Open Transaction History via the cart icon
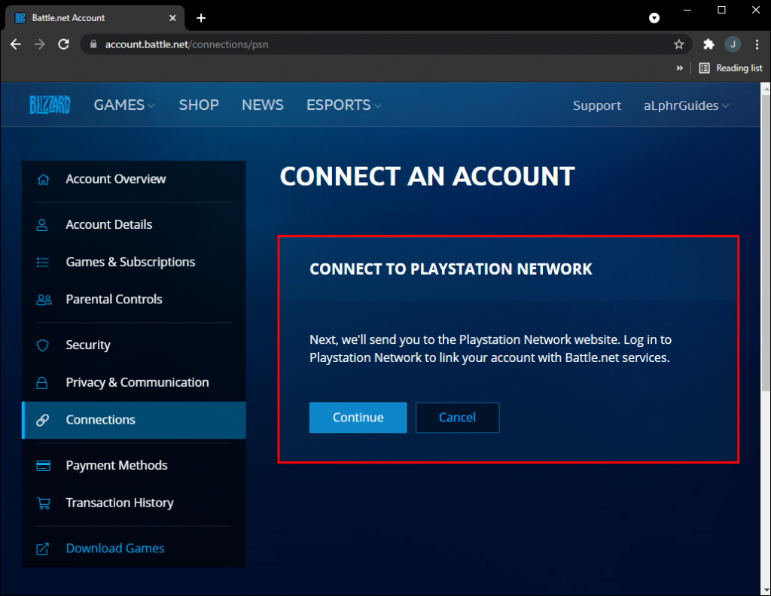 [44, 503]
